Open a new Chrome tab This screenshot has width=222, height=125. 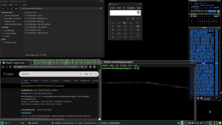[32, 62]
